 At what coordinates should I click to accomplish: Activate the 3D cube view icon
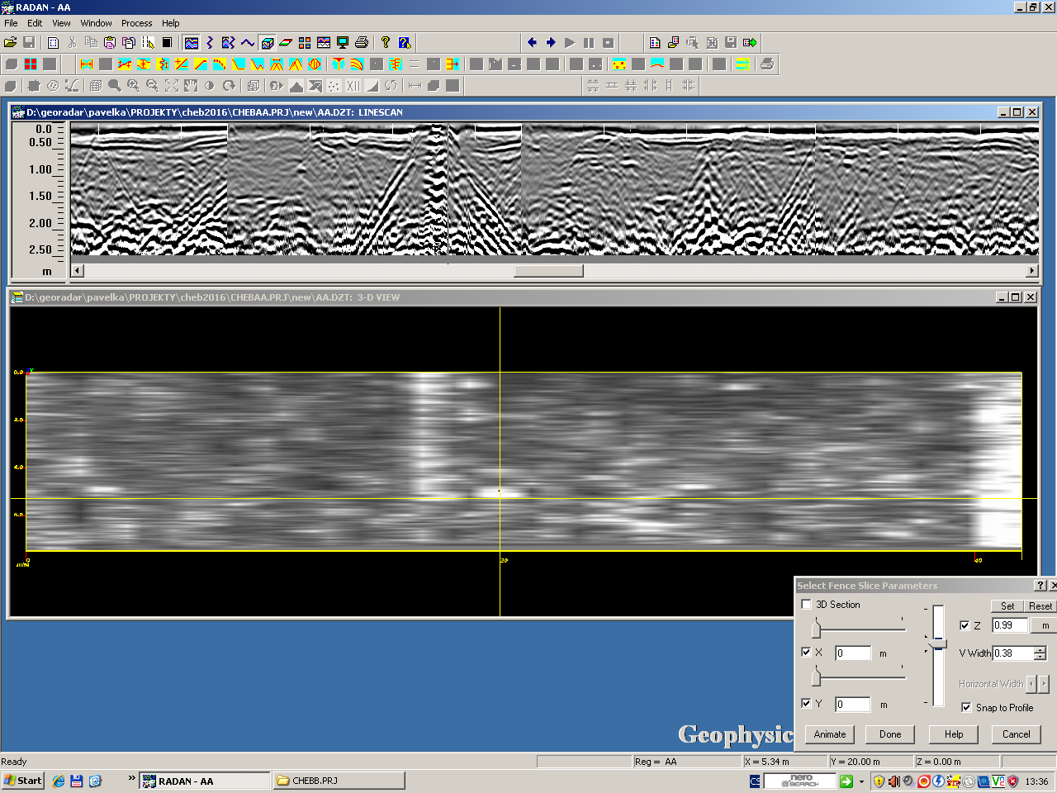267,43
